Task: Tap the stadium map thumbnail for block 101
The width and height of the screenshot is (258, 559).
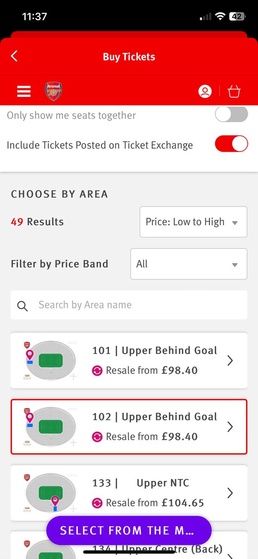Action: click(x=49, y=361)
